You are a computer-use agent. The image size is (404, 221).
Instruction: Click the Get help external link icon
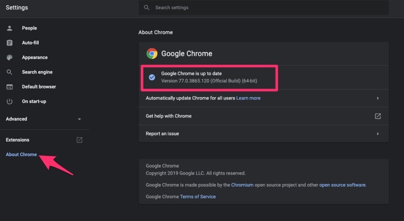378,116
